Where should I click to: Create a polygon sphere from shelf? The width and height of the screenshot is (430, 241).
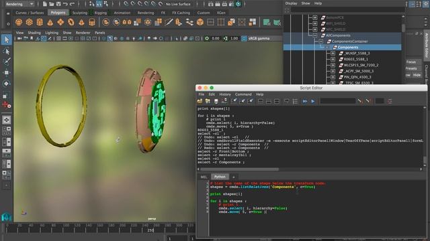[19, 22]
